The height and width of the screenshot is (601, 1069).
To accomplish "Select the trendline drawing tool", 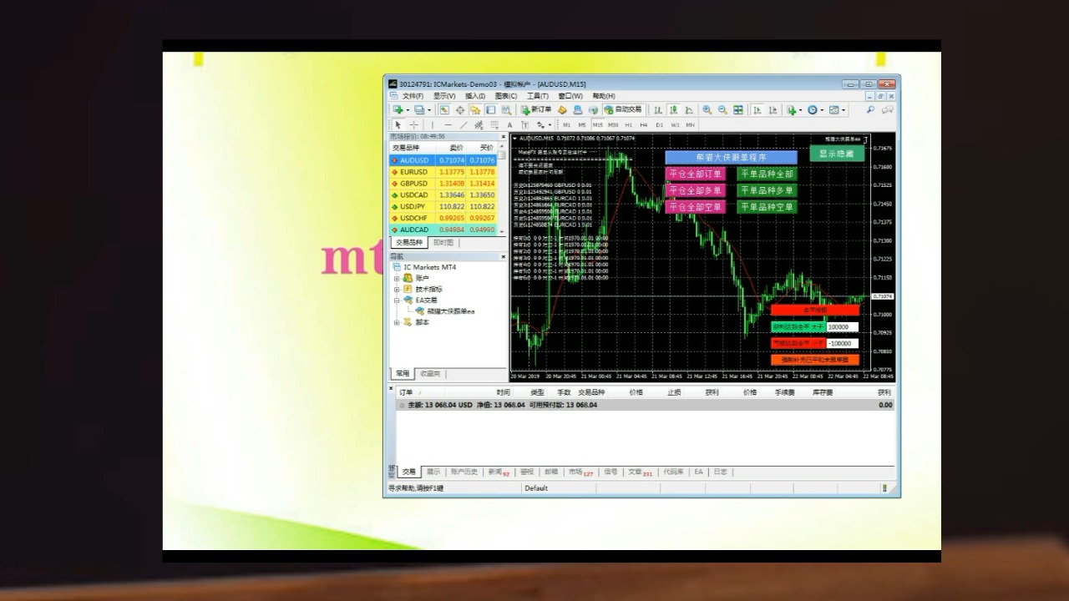I will [464, 125].
